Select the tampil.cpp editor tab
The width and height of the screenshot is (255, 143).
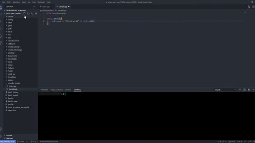pos(63,7)
